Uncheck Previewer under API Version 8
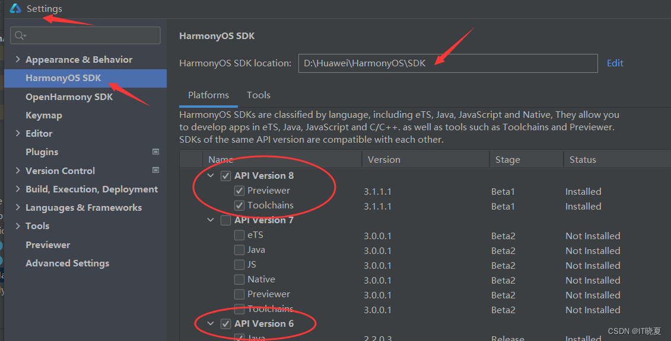 tap(239, 191)
